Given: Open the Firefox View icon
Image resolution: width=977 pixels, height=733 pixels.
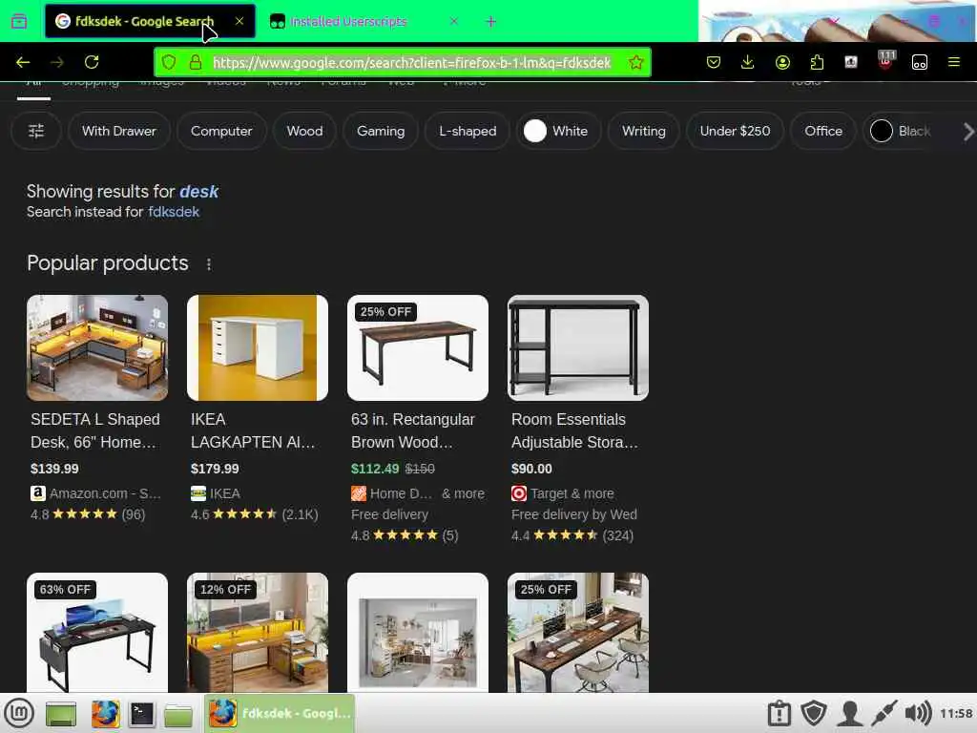Looking at the screenshot, I should click(19, 22).
